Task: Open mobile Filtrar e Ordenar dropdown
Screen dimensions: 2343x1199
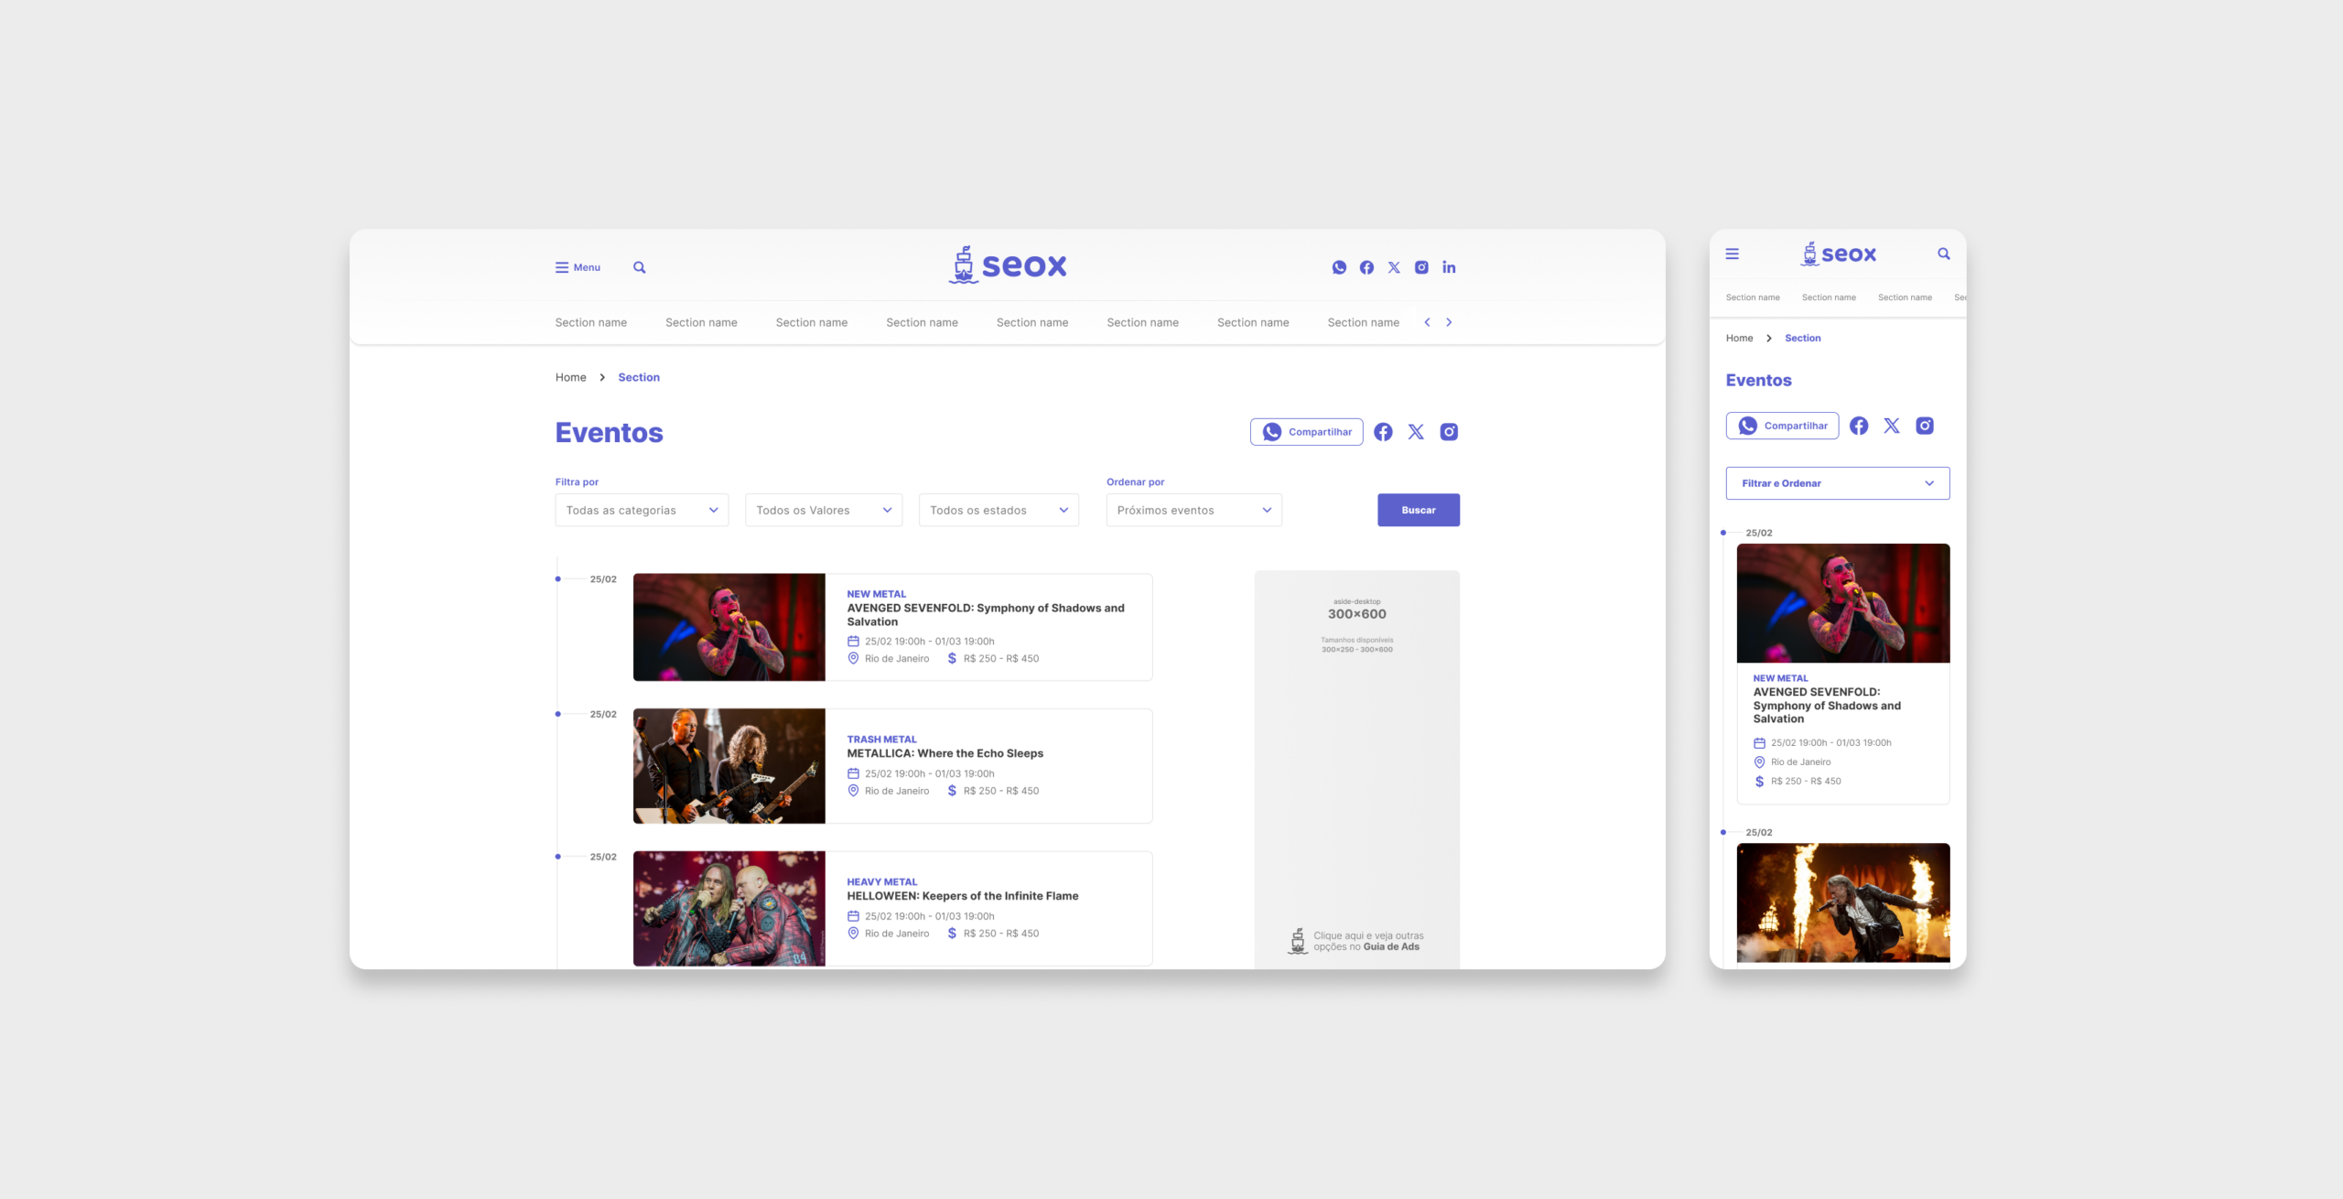Action: click(x=1837, y=483)
